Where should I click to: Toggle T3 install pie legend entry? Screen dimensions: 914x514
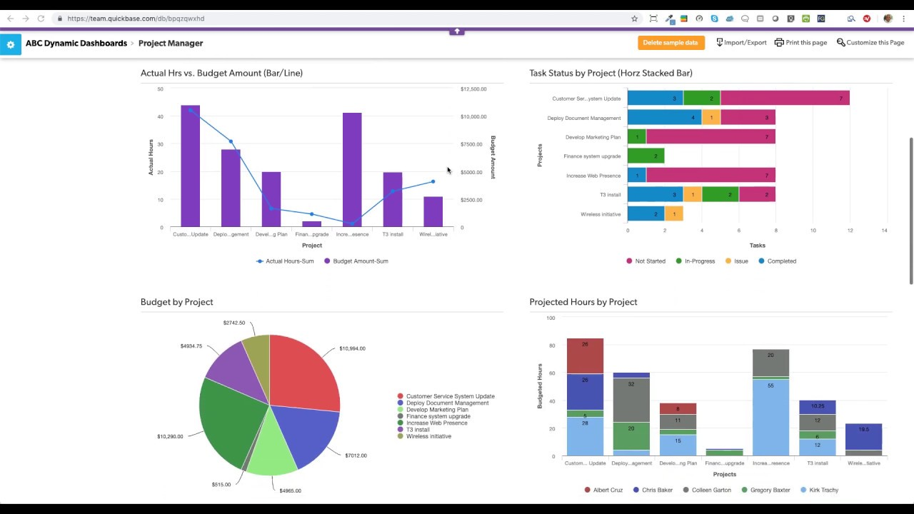pos(413,430)
